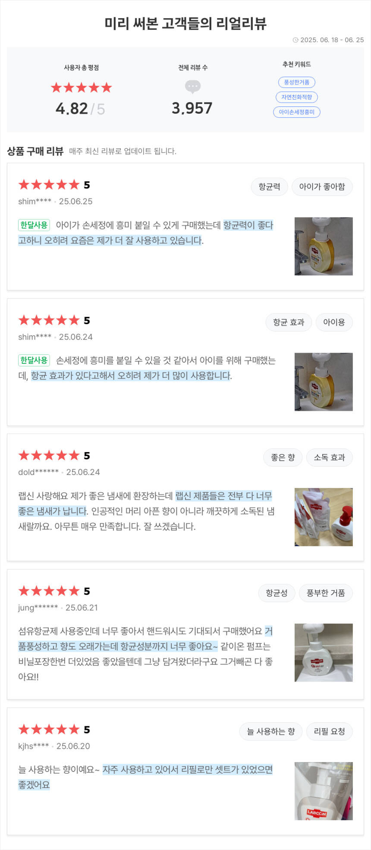This screenshot has height=850, width=371.
Task: View the photo on the jung****** review
Action: [x=324, y=653]
